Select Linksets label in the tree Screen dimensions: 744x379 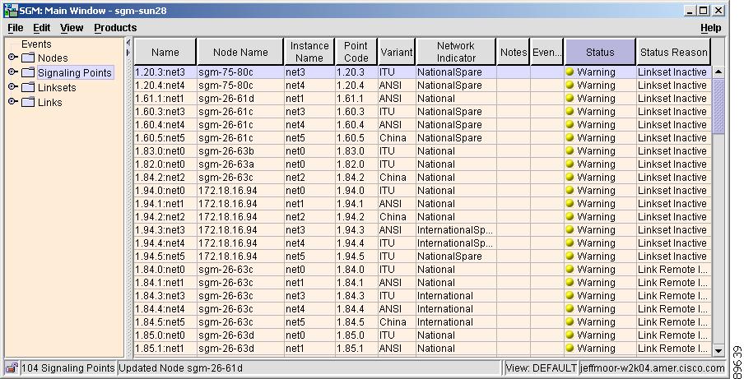tap(57, 88)
